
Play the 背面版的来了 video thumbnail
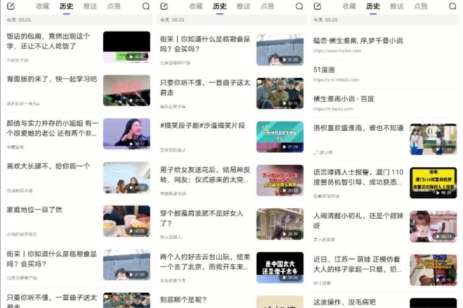click(126, 91)
